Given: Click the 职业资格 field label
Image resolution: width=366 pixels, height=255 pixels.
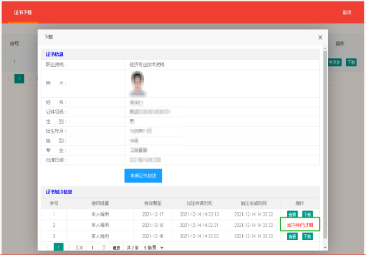Looking at the screenshot, I should click(56, 65).
